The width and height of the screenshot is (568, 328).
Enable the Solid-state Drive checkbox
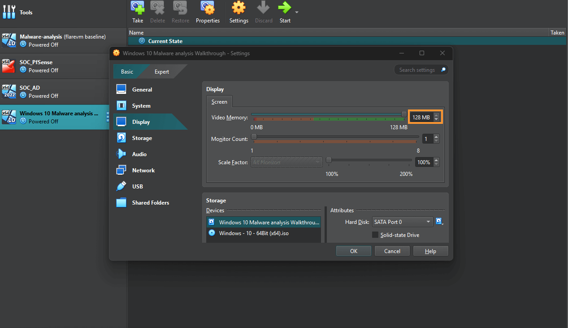coord(375,235)
